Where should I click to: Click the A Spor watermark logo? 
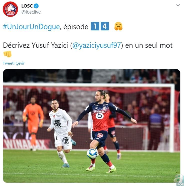point(179,180)
